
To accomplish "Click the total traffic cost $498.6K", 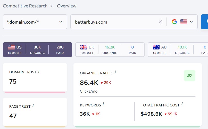I will [152, 114].
